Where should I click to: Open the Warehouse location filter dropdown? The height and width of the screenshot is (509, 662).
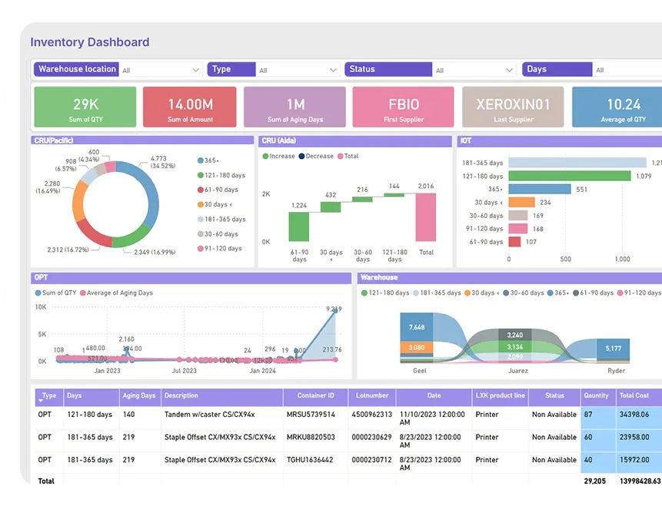(195, 70)
